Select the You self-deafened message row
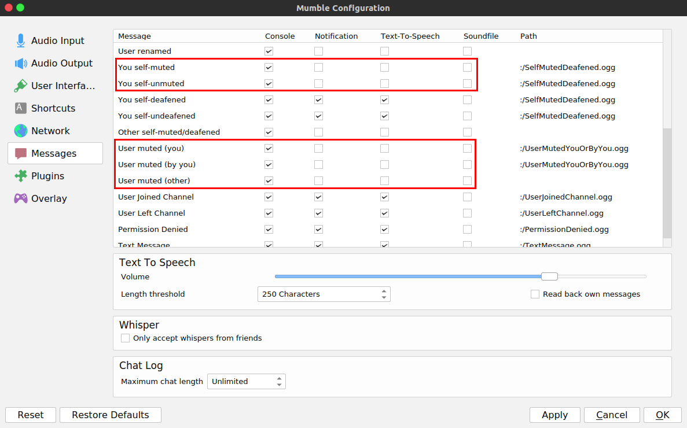Viewport: 687px width, 428px height. (x=152, y=100)
